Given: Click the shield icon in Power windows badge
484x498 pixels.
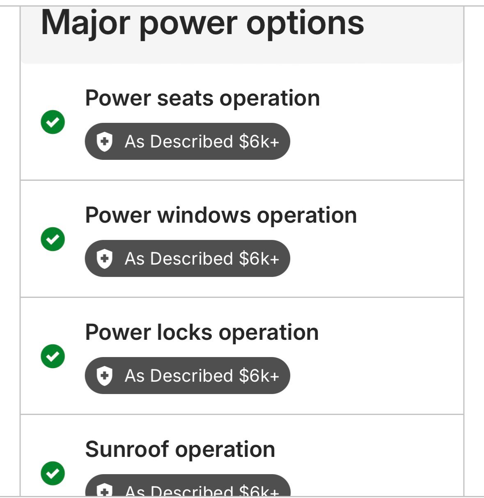Looking at the screenshot, I should pyautogui.click(x=104, y=259).
